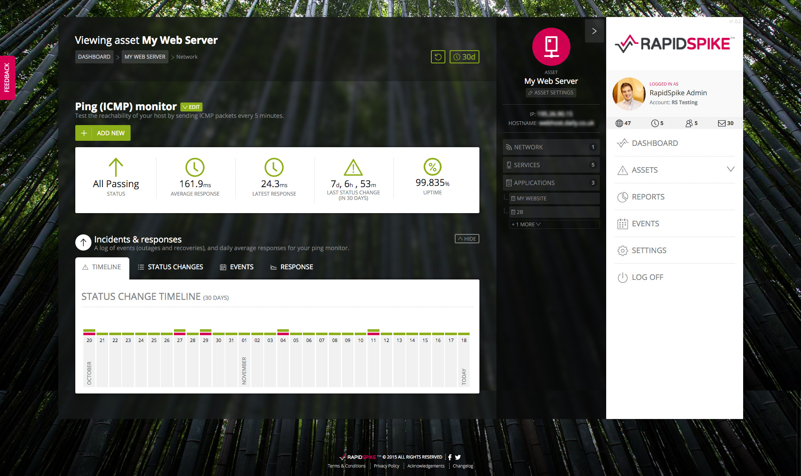Viewport: 801px width, 476px height.
Task: Select the Network asset category
Action: point(551,147)
